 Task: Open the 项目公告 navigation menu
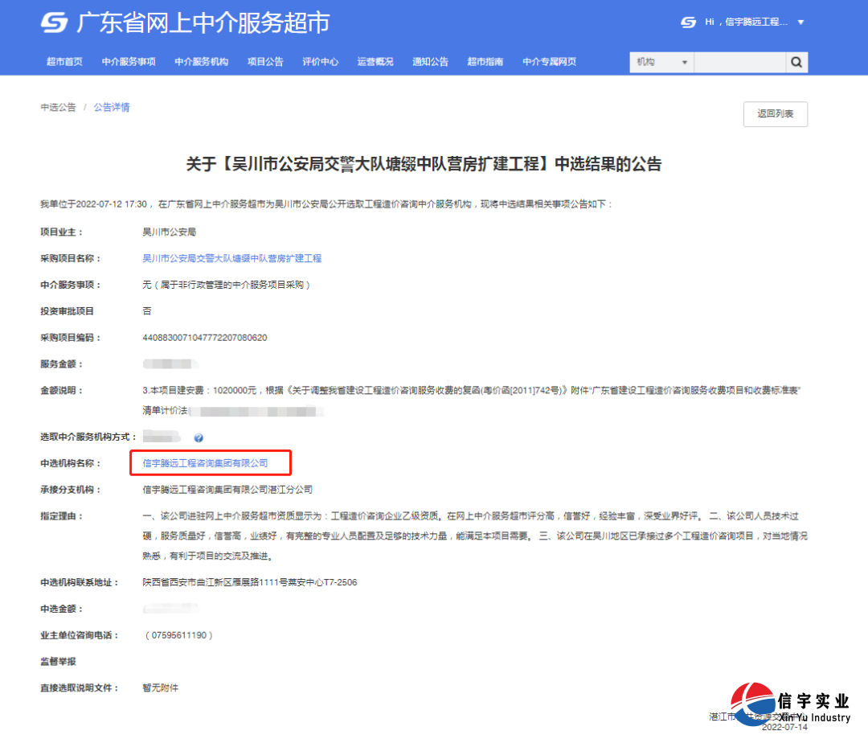[265, 62]
